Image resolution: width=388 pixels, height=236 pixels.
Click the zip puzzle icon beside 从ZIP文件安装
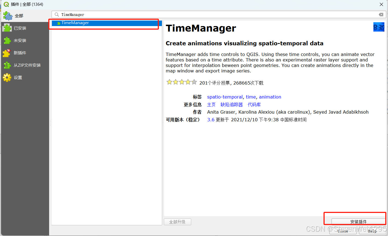coord(7,65)
